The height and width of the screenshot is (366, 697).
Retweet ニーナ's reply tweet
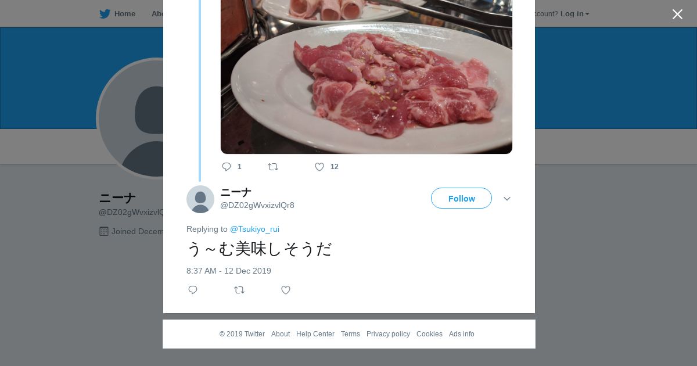click(239, 290)
